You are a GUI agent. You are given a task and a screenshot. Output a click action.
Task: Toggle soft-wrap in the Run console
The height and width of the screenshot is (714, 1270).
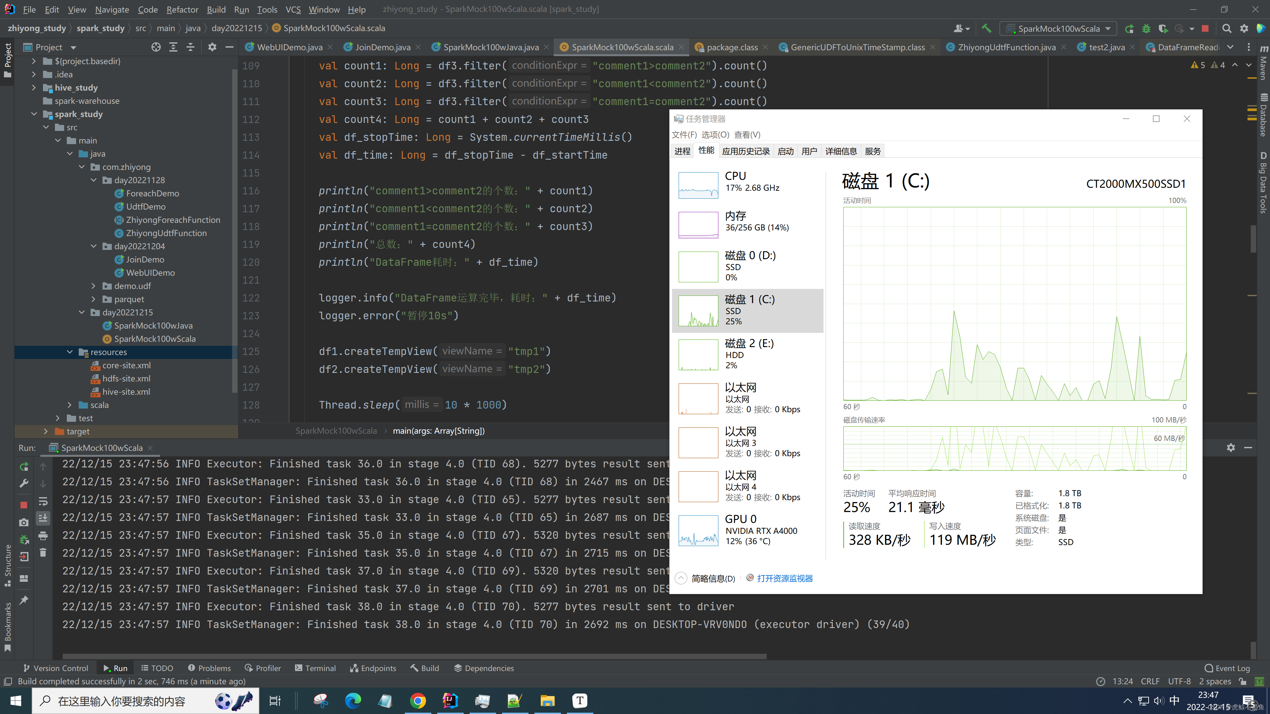click(43, 501)
